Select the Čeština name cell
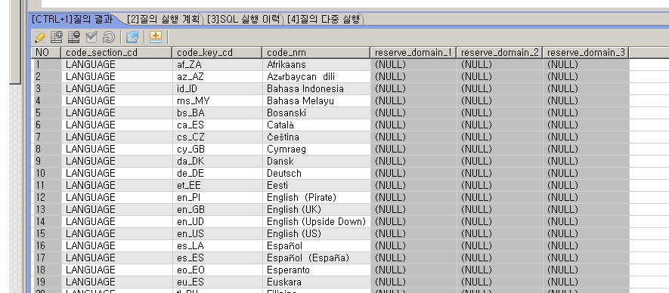669x293 pixels. [316, 137]
